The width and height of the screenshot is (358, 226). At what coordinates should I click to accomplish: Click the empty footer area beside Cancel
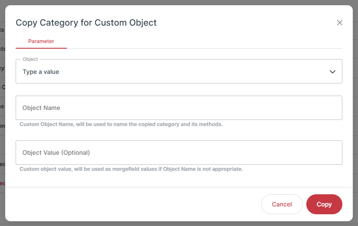coord(133,204)
